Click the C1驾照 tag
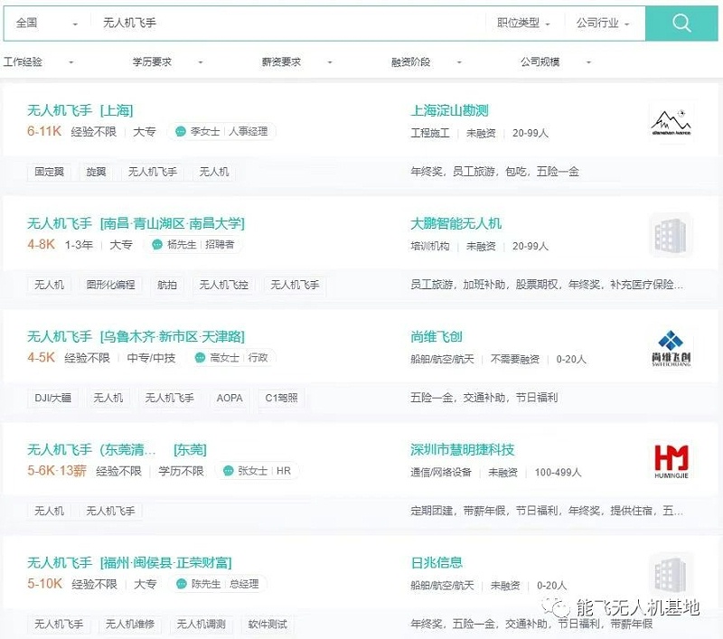This screenshot has width=723, height=639. pyautogui.click(x=281, y=398)
